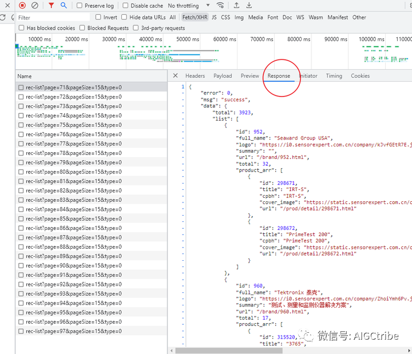Image resolution: width=412 pixels, height=354 pixels.
Task: Enable the Preserve log checkbox
Action: click(x=80, y=6)
